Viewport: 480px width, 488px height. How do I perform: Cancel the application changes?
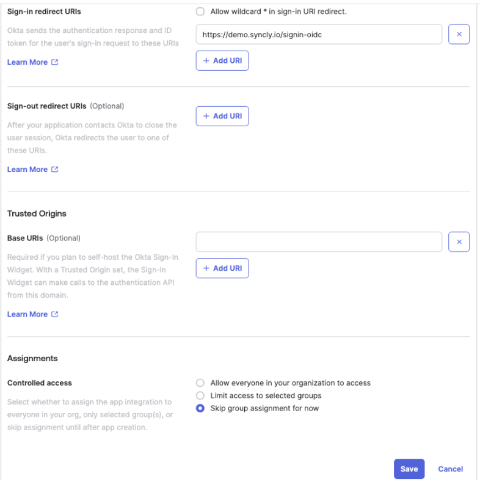[450, 468]
